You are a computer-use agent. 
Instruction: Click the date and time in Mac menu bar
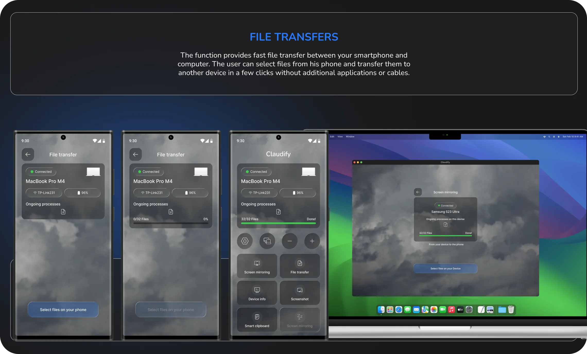pos(573,137)
